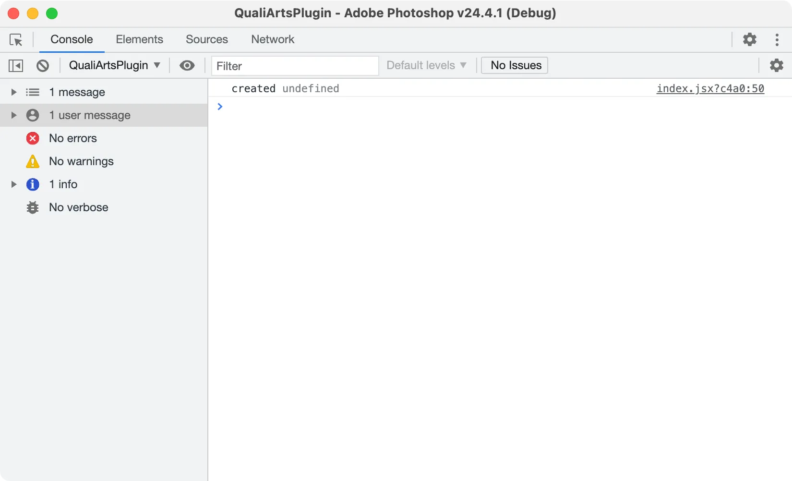Viewport: 792px width, 481px height.
Task: Clear the console with the ban icon
Action: [43, 65]
